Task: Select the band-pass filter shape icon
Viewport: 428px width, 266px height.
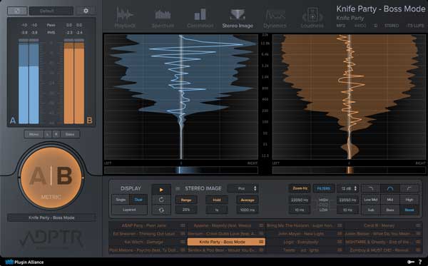Action: (x=390, y=188)
